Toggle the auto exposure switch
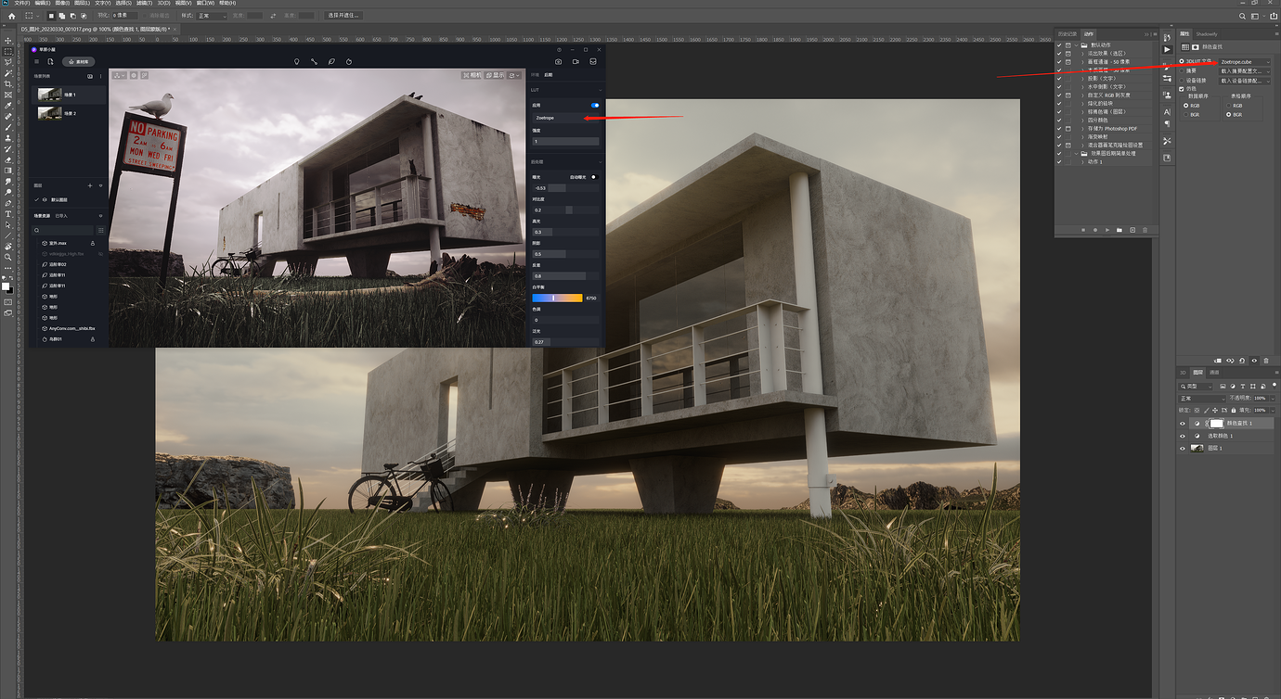1281x699 pixels. (x=594, y=176)
